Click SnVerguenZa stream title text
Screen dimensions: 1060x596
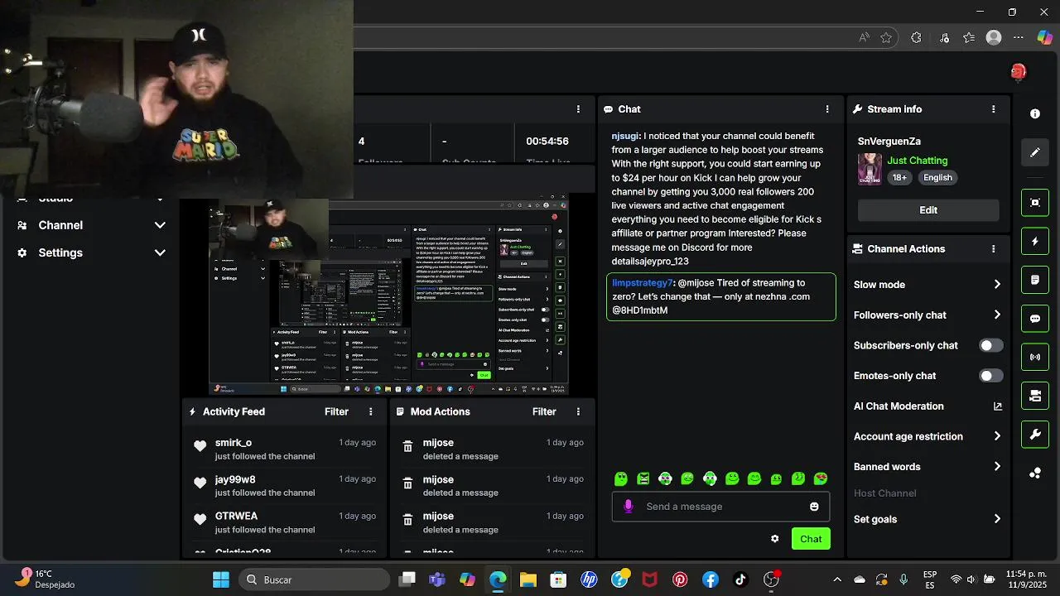(x=889, y=142)
